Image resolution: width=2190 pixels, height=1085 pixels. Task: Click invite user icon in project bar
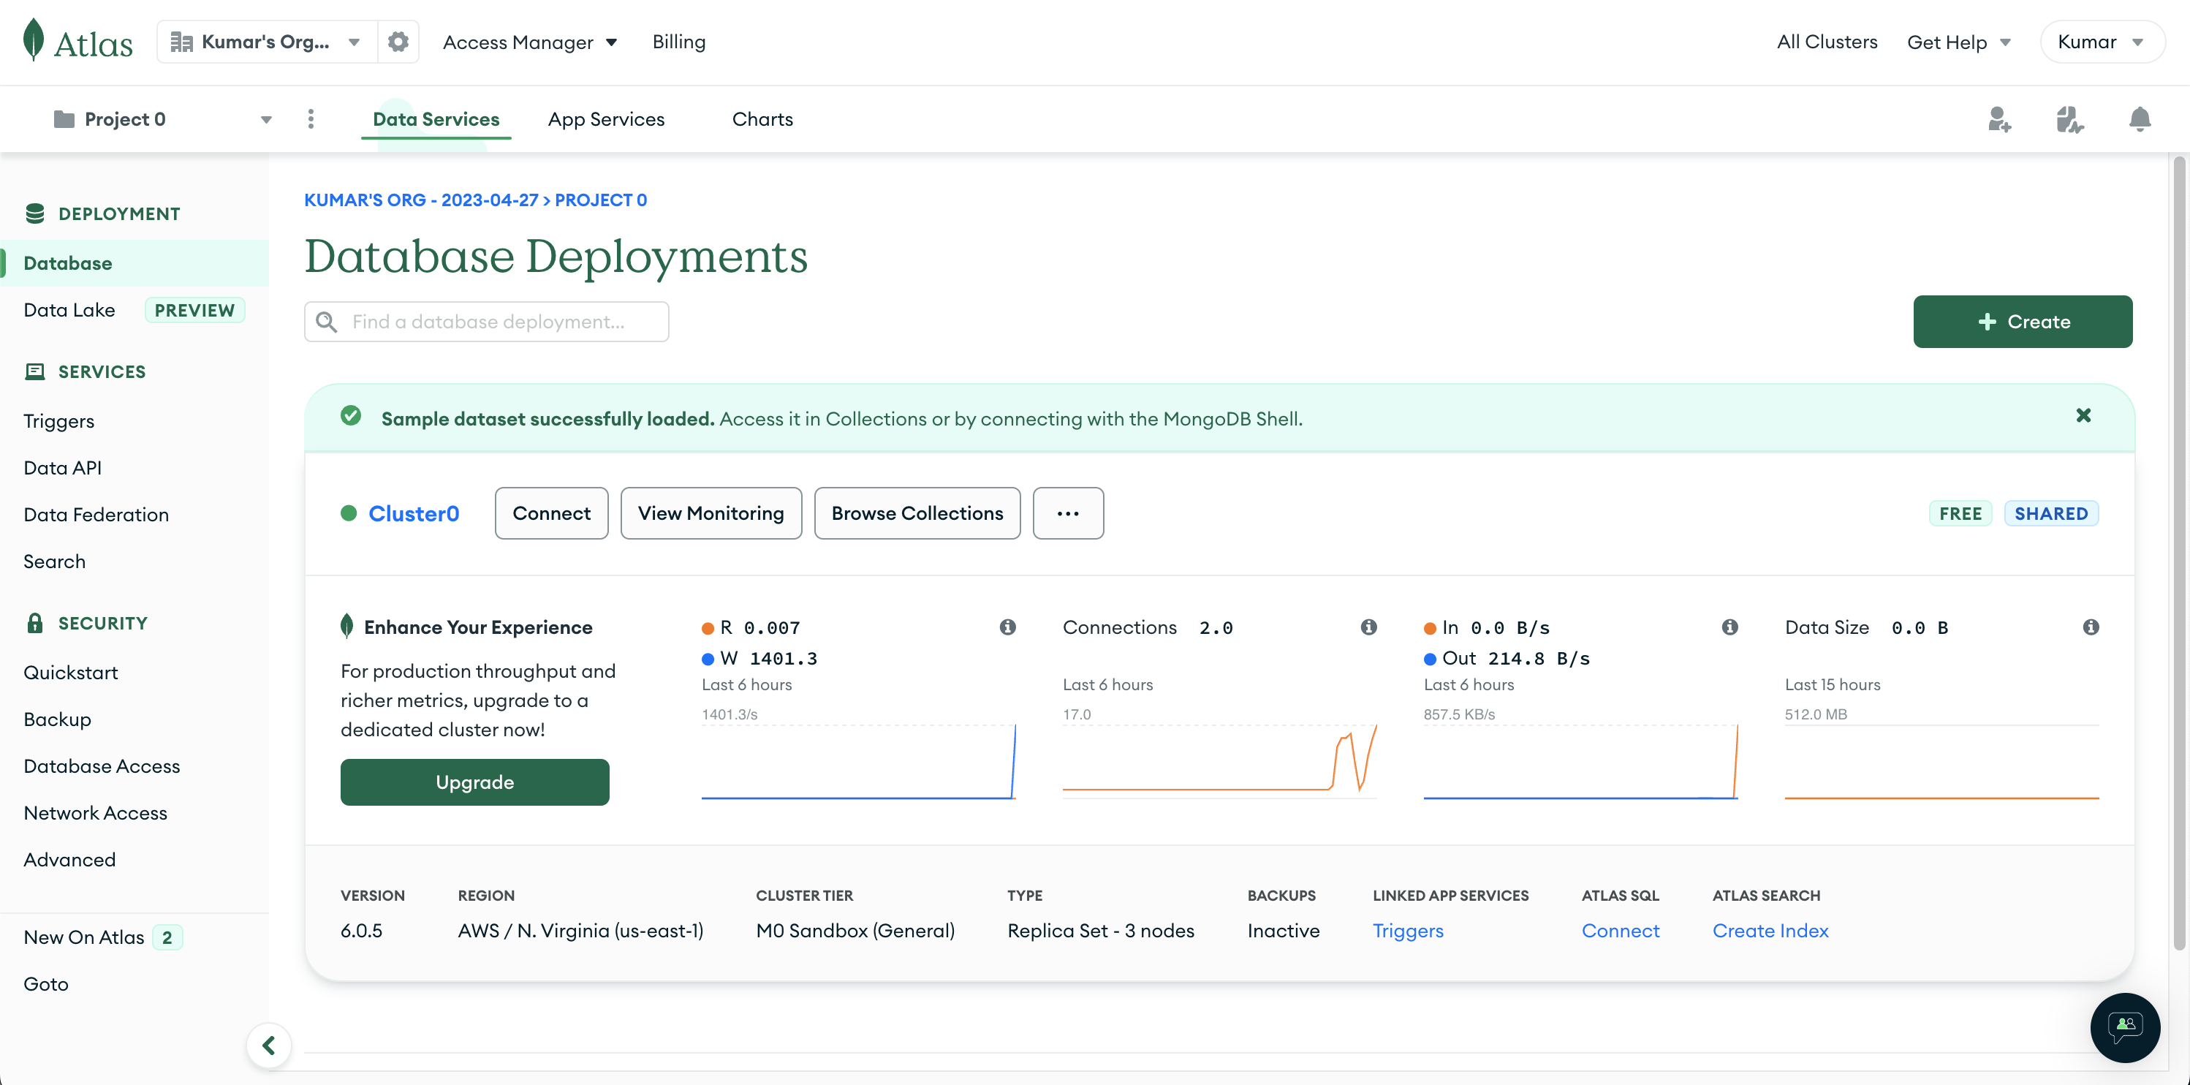1999,119
